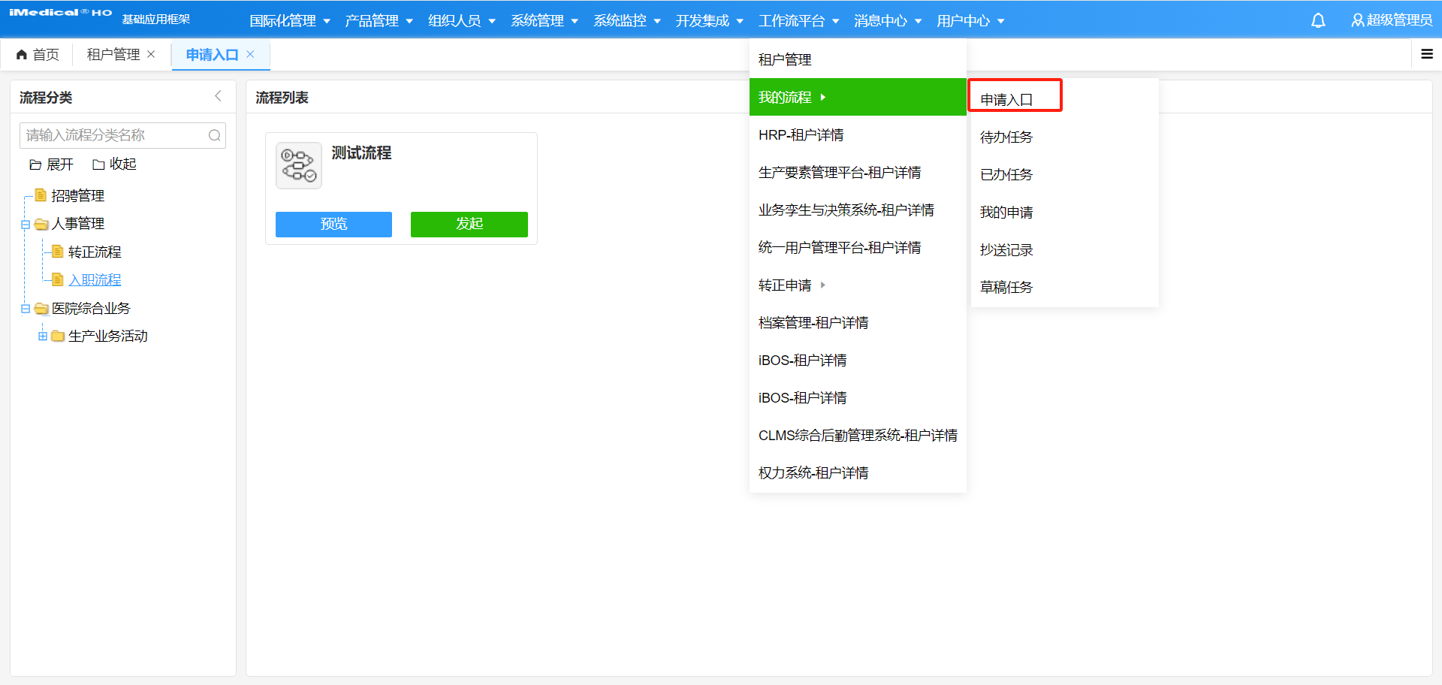
Task: Click the search icon in category filter
Action: tap(214, 135)
